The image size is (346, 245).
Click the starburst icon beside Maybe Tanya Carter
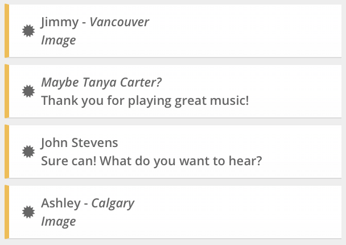coord(28,91)
